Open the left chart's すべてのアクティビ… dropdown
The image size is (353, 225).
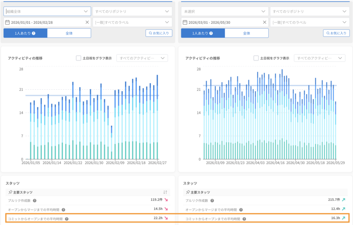click(142, 58)
